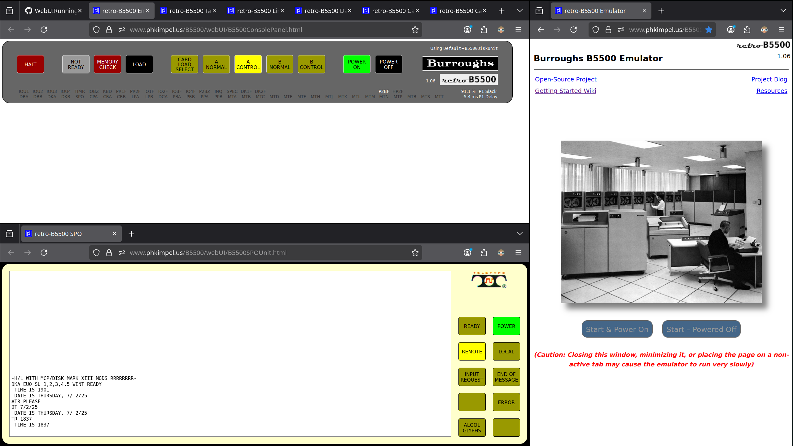Open the Resources link
The width and height of the screenshot is (793, 446).
[772, 91]
